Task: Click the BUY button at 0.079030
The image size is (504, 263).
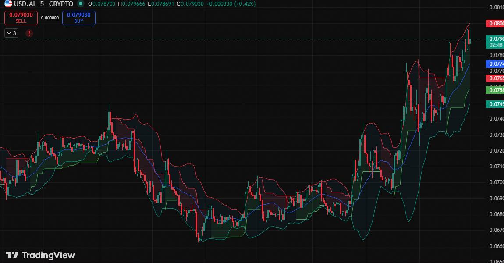Action: tap(78, 18)
